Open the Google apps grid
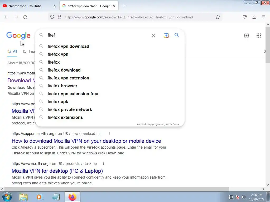 pos(259,36)
